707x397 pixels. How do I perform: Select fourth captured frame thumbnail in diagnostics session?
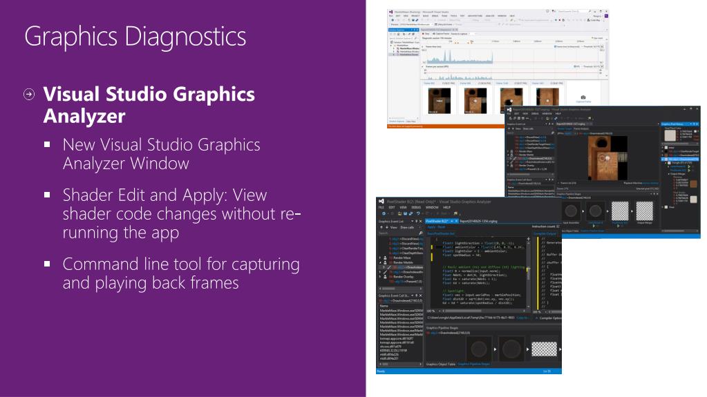tap(547, 97)
